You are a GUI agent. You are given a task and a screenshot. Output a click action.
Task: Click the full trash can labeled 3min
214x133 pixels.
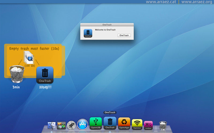[17, 74]
